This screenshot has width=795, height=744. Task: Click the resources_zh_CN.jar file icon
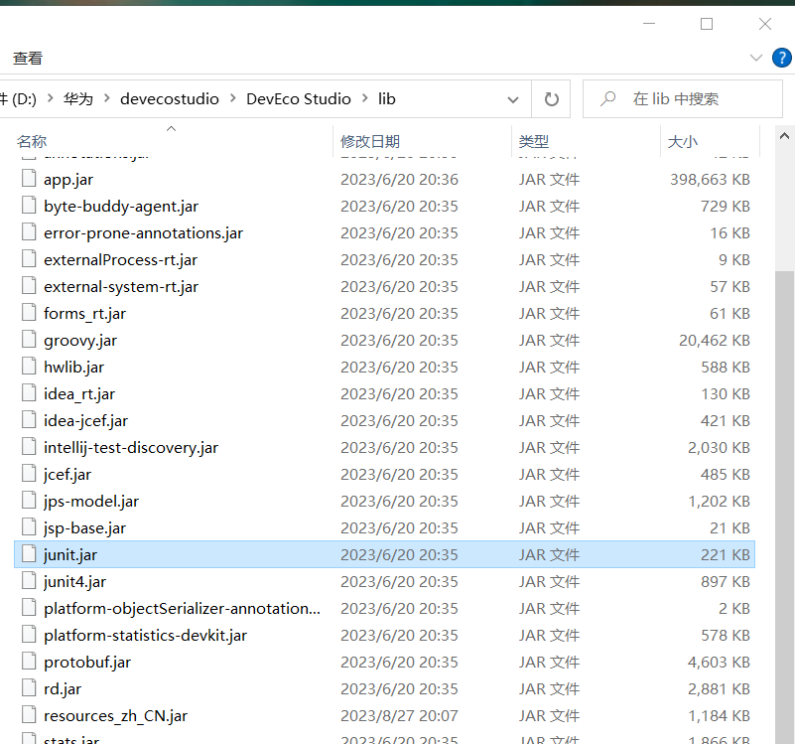pos(29,715)
